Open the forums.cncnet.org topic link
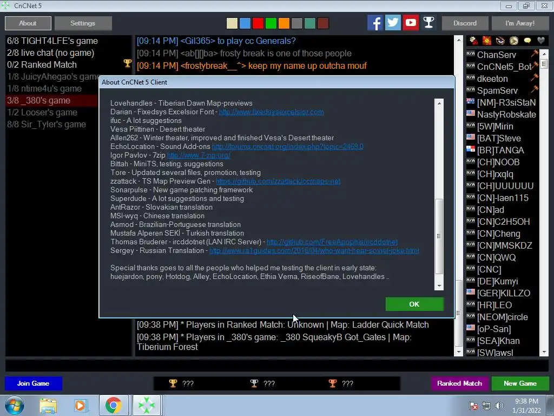Viewport: 554px width, 416px height. pos(288,146)
